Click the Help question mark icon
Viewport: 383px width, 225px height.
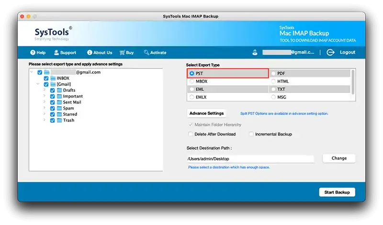(x=33, y=53)
